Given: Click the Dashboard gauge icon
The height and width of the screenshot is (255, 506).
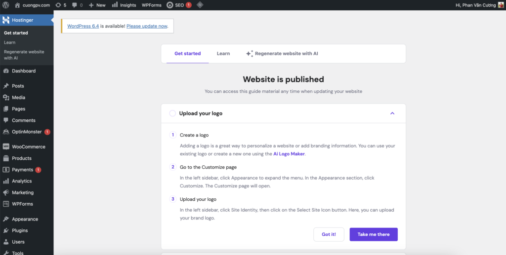Looking at the screenshot, I should 6,71.
